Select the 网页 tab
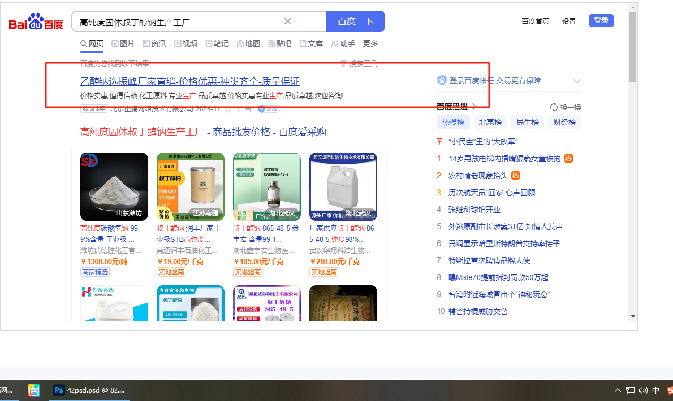 (x=92, y=43)
